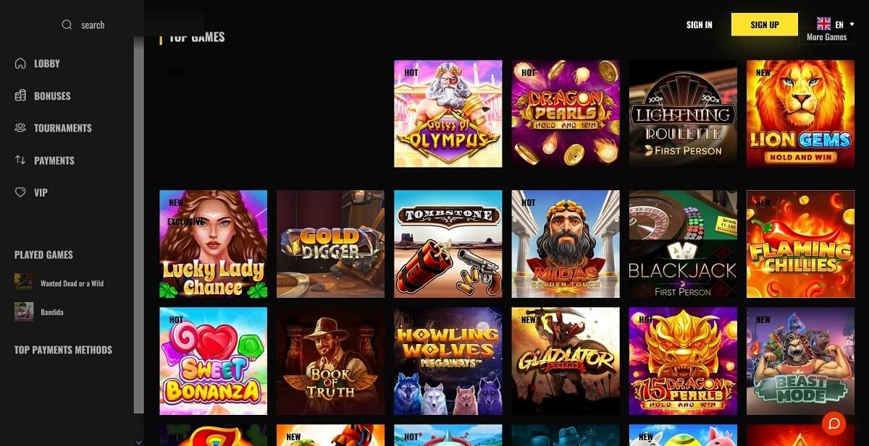Click the Sign In link
The image size is (869, 446).
tap(699, 25)
